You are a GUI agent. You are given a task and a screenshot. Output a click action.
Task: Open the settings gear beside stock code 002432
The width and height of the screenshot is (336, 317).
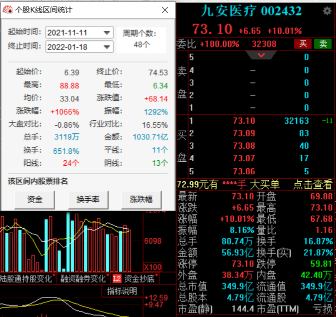tap(327, 11)
